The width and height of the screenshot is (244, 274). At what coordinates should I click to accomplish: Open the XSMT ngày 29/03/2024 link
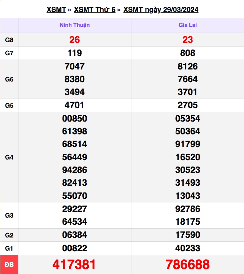point(161,10)
